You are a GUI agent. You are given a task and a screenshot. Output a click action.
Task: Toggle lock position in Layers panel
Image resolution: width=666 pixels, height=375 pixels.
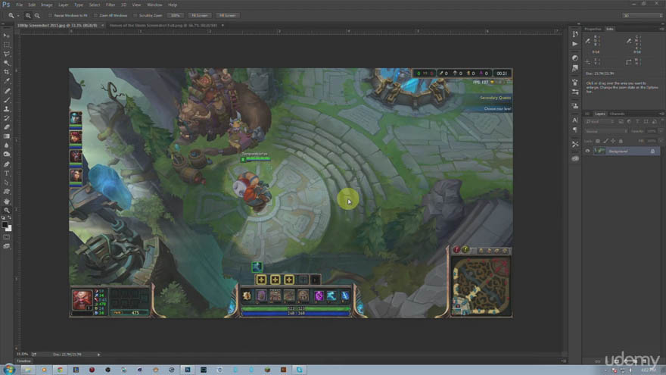(x=613, y=141)
